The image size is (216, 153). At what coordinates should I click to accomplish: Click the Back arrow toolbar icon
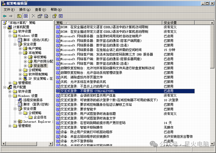pyautogui.click(x=5, y=16)
